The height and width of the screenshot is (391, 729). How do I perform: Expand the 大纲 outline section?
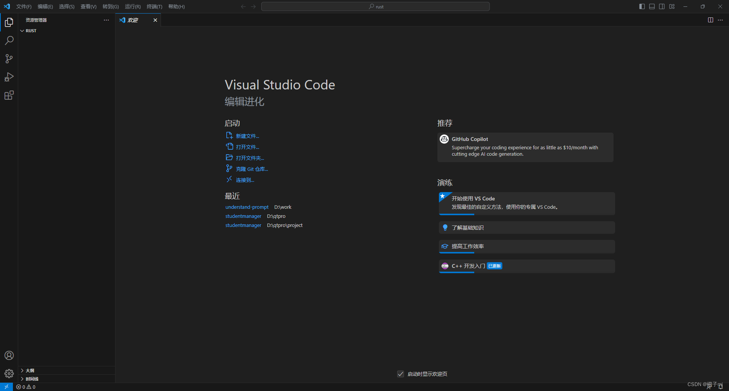coord(66,371)
